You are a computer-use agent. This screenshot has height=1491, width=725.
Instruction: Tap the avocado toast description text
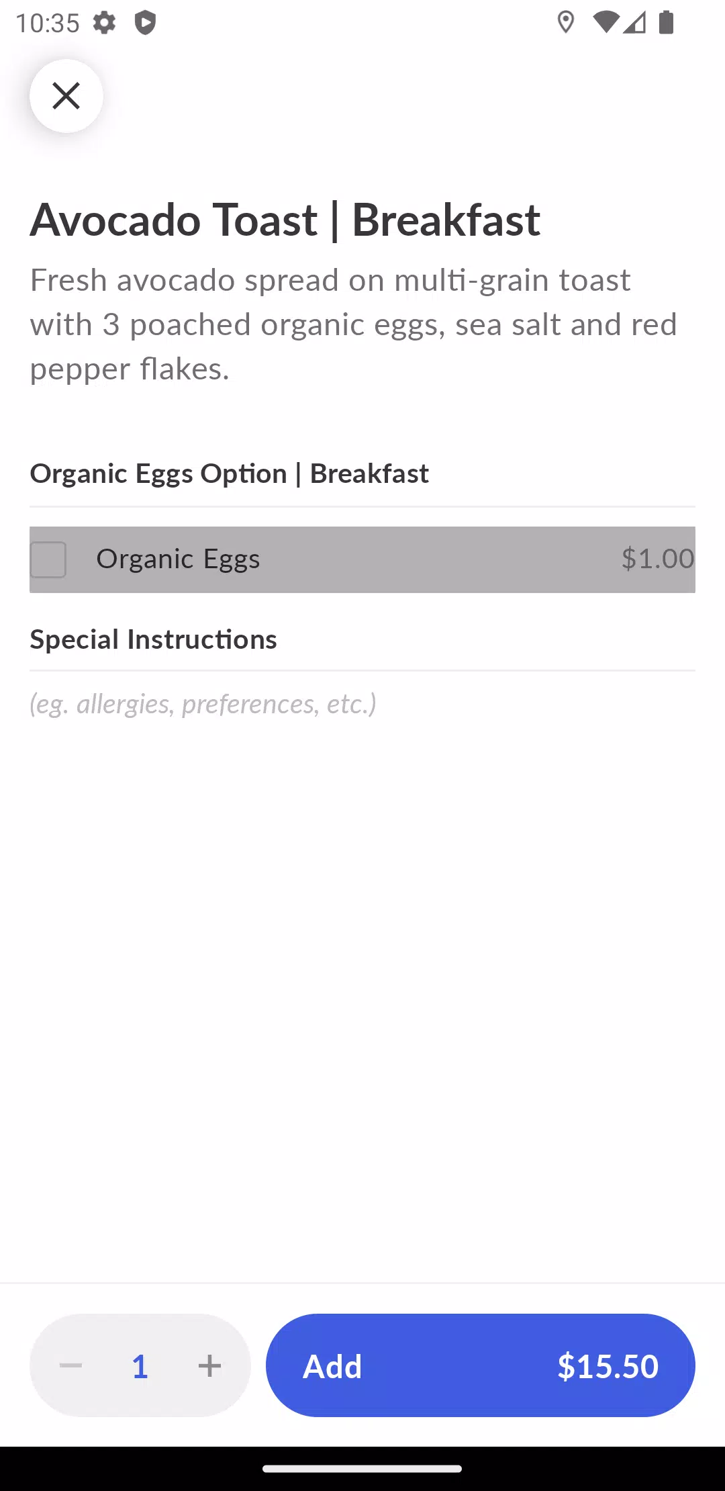pos(354,324)
